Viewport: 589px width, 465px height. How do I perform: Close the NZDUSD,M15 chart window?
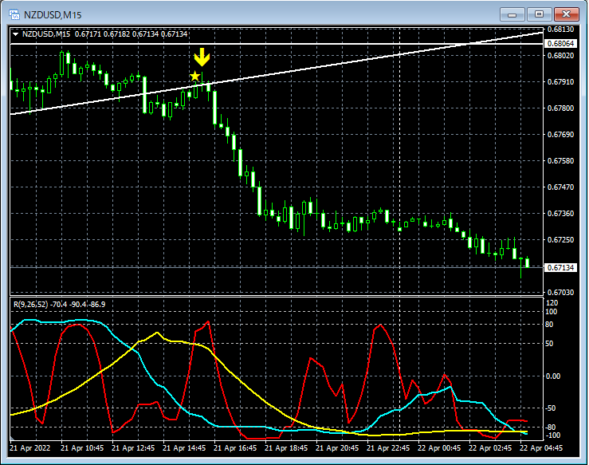coord(566,14)
